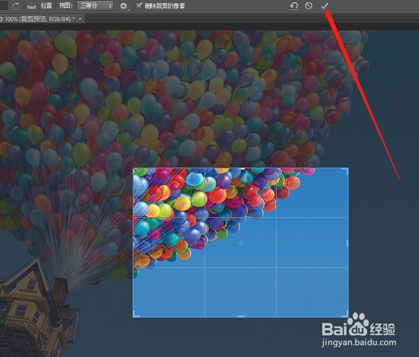419x357 pixels.
Task: Click the crop box bottom-right corner handle
Action: click(345, 314)
